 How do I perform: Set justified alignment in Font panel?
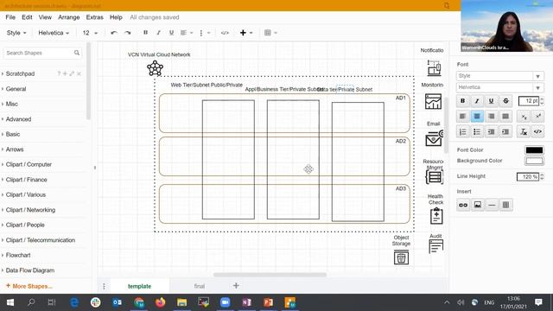pyautogui.click(x=505, y=116)
